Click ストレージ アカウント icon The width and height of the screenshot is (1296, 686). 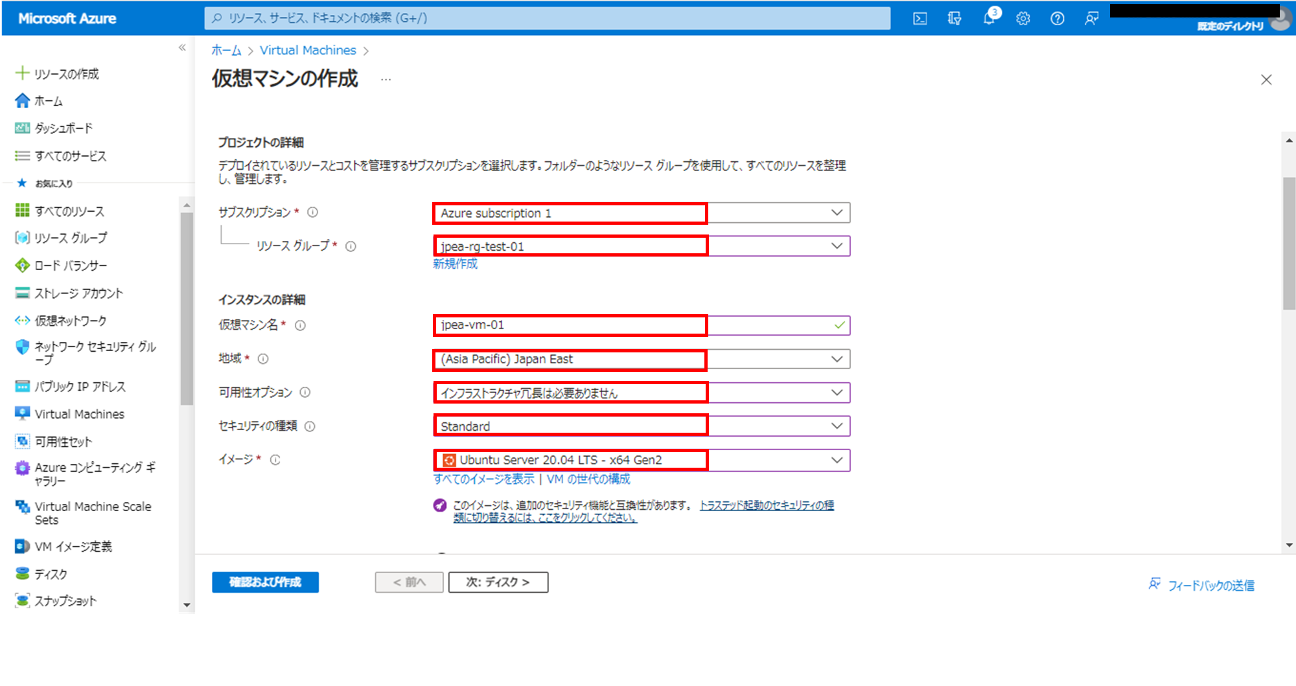22,293
